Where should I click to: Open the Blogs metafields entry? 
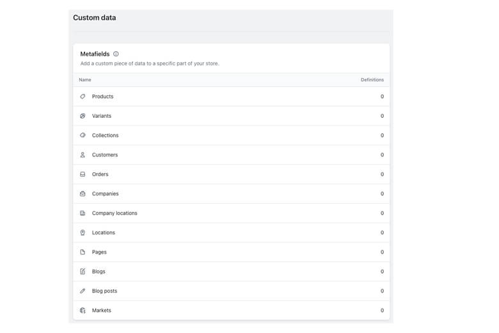pyautogui.click(x=99, y=272)
